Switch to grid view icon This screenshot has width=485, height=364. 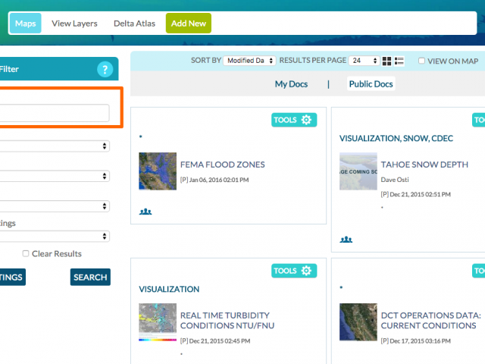point(386,61)
